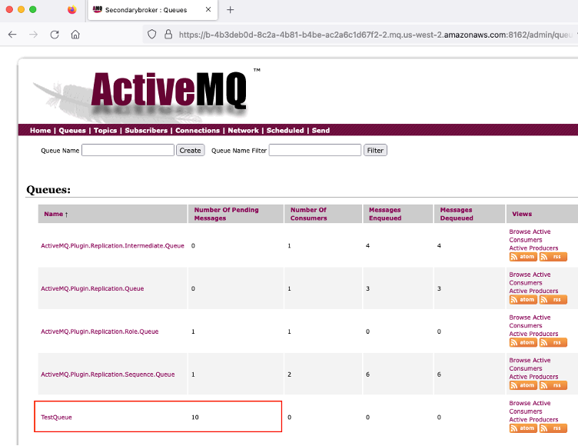Go back using the browser back arrow
The height and width of the screenshot is (446, 578).
click(12, 35)
